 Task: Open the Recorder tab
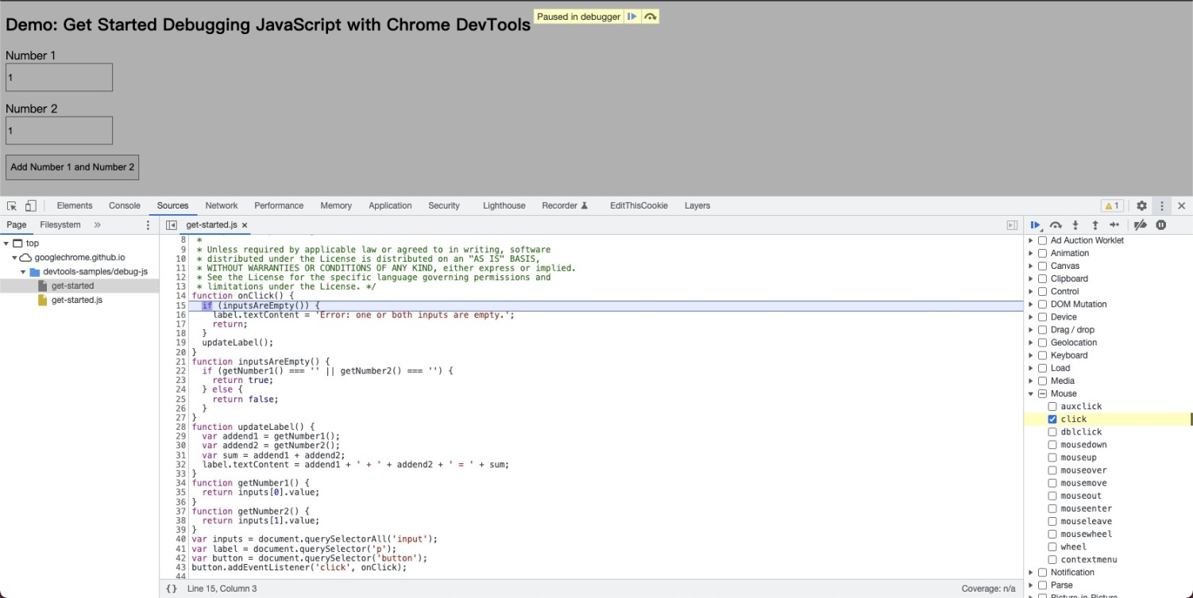pyautogui.click(x=565, y=205)
